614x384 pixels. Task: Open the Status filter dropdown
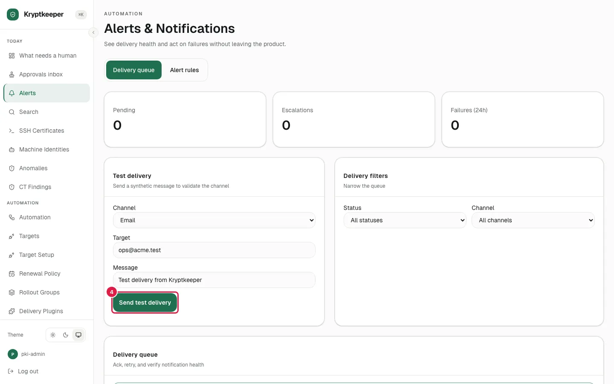pos(405,220)
